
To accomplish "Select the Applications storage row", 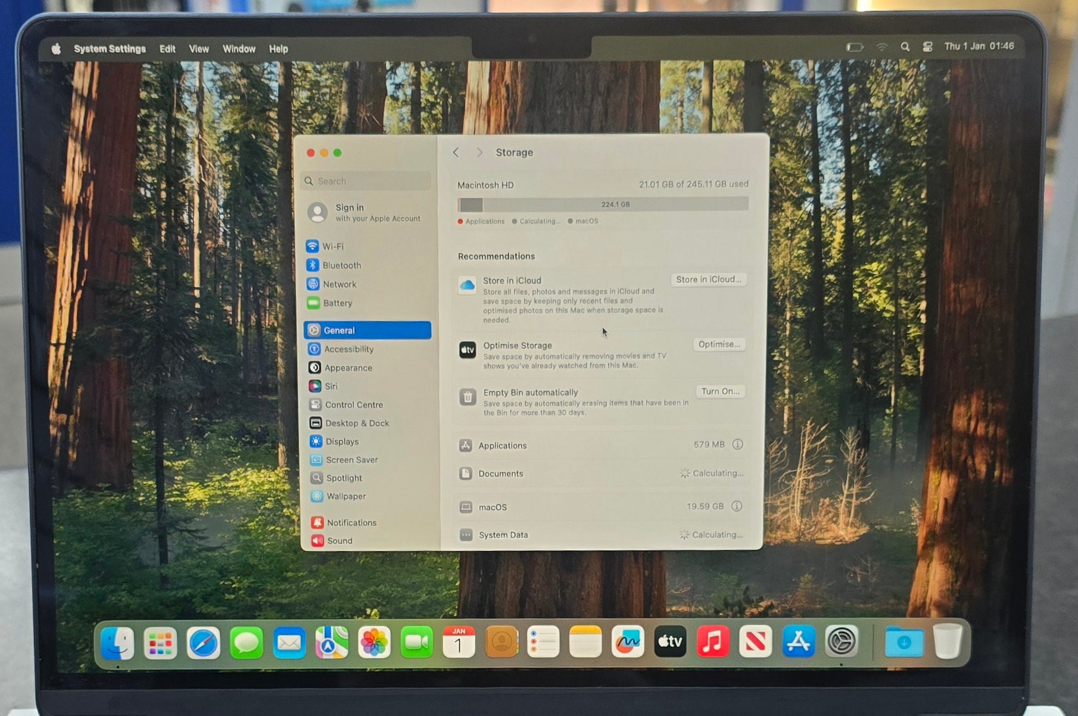I will 602,445.
